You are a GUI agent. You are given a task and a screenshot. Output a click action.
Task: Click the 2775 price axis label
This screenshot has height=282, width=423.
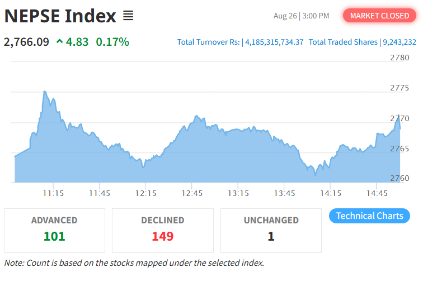[x=399, y=88]
